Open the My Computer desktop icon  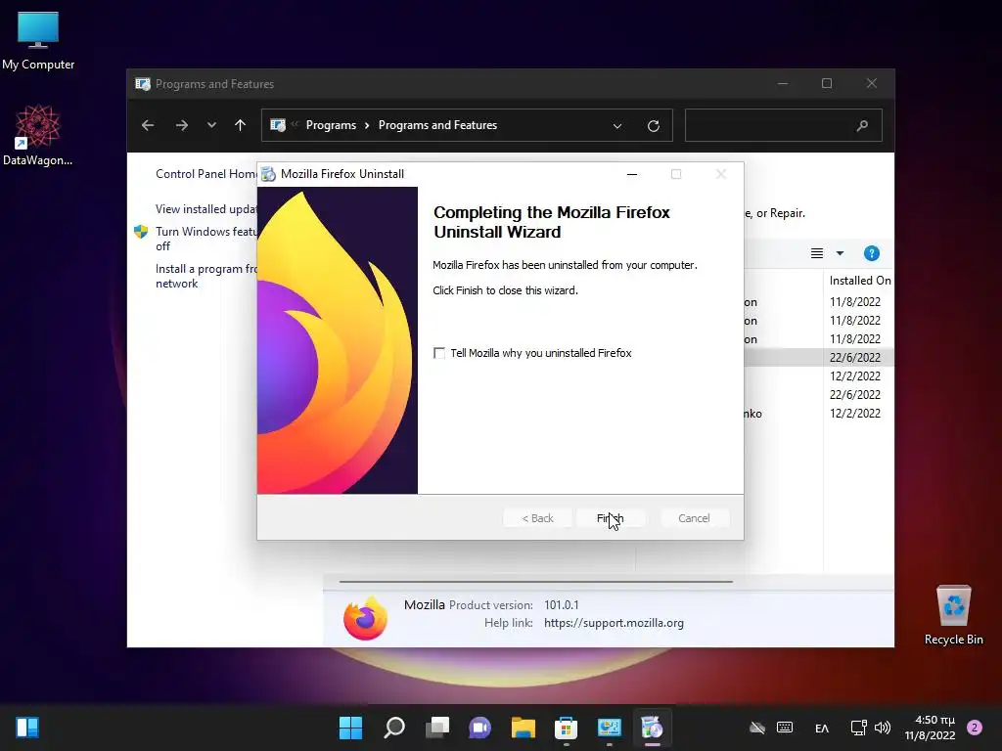[38, 41]
